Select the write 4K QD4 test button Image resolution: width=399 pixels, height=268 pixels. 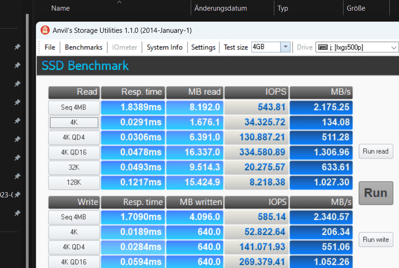tap(74, 247)
